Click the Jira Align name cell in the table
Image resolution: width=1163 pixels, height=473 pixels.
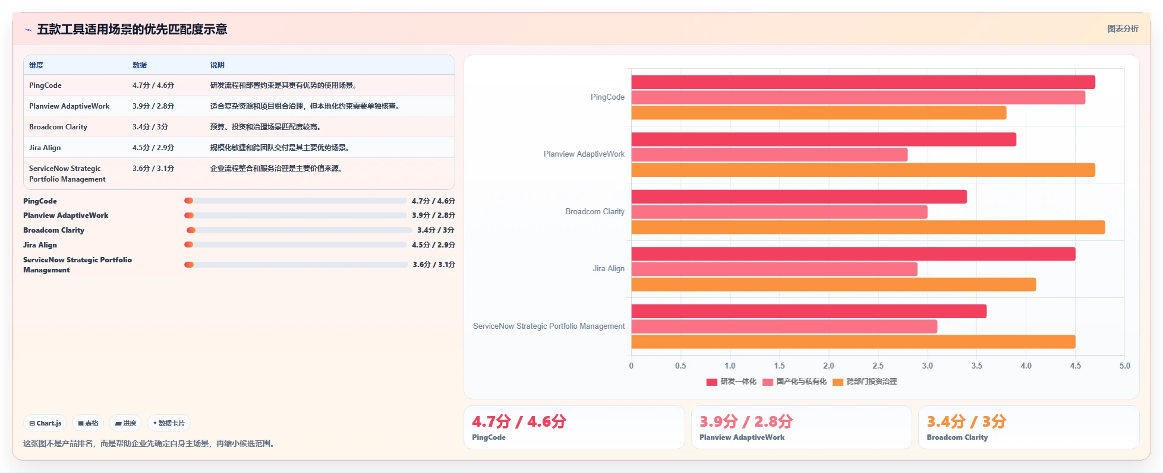coord(45,148)
